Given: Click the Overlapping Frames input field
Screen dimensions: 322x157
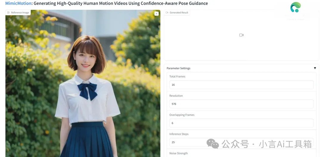Looking at the screenshot, I should pyautogui.click(x=241, y=123).
